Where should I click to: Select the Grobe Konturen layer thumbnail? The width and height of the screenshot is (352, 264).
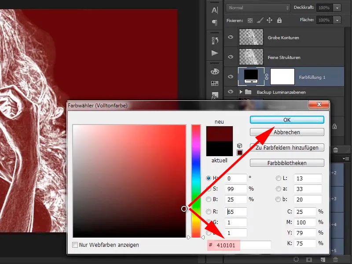tap(251, 37)
